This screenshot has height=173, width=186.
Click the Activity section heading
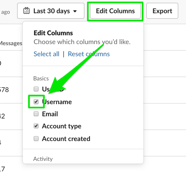click(43, 159)
